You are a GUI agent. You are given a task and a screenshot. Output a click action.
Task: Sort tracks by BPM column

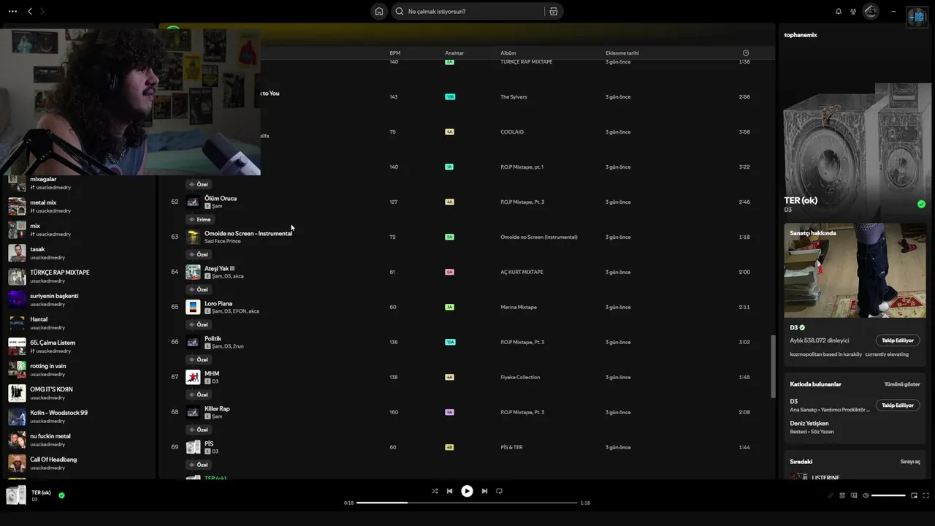[x=395, y=53]
